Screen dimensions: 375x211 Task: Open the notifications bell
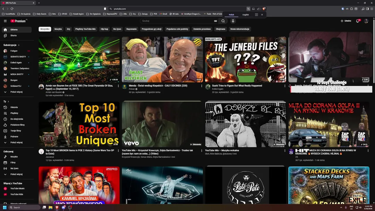pyautogui.click(x=358, y=21)
